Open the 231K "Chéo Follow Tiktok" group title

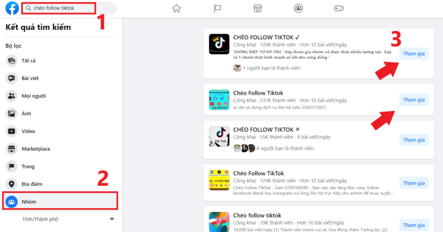point(258,93)
